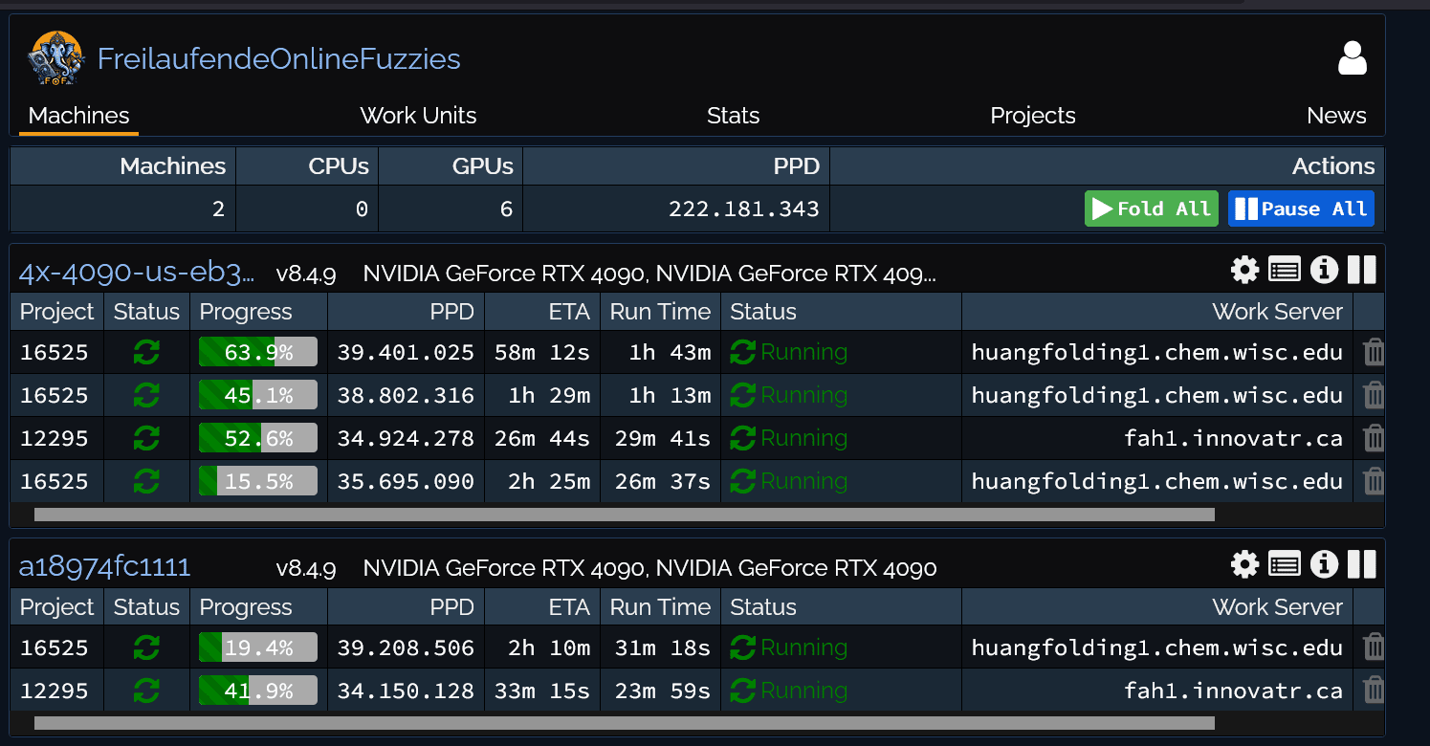Click the FreilaufendeOnlineFuzzies team logo

click(x=56, y=58)
